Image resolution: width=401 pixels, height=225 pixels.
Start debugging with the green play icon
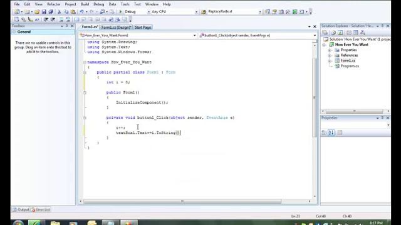point(120,12)
